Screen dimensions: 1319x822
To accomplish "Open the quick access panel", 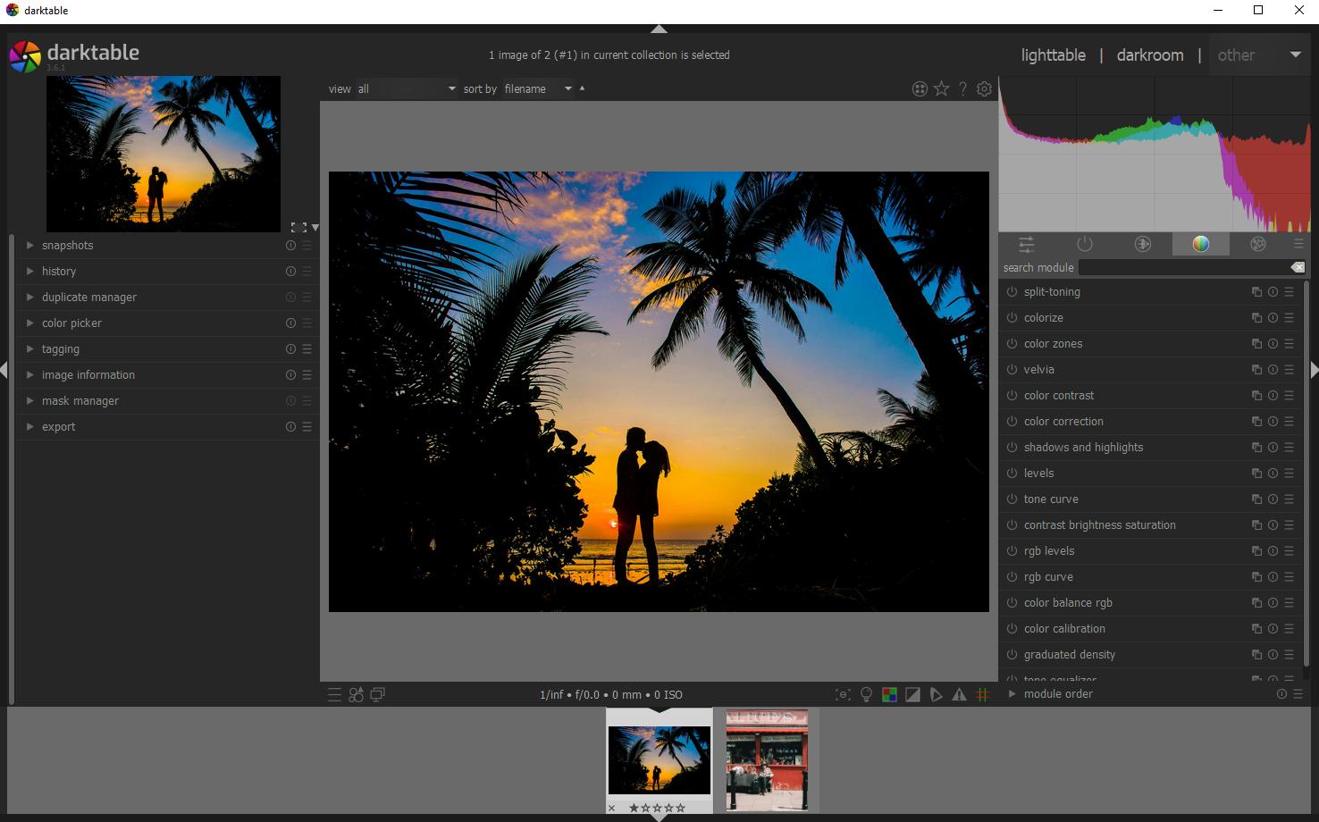I will [1026, 244].
